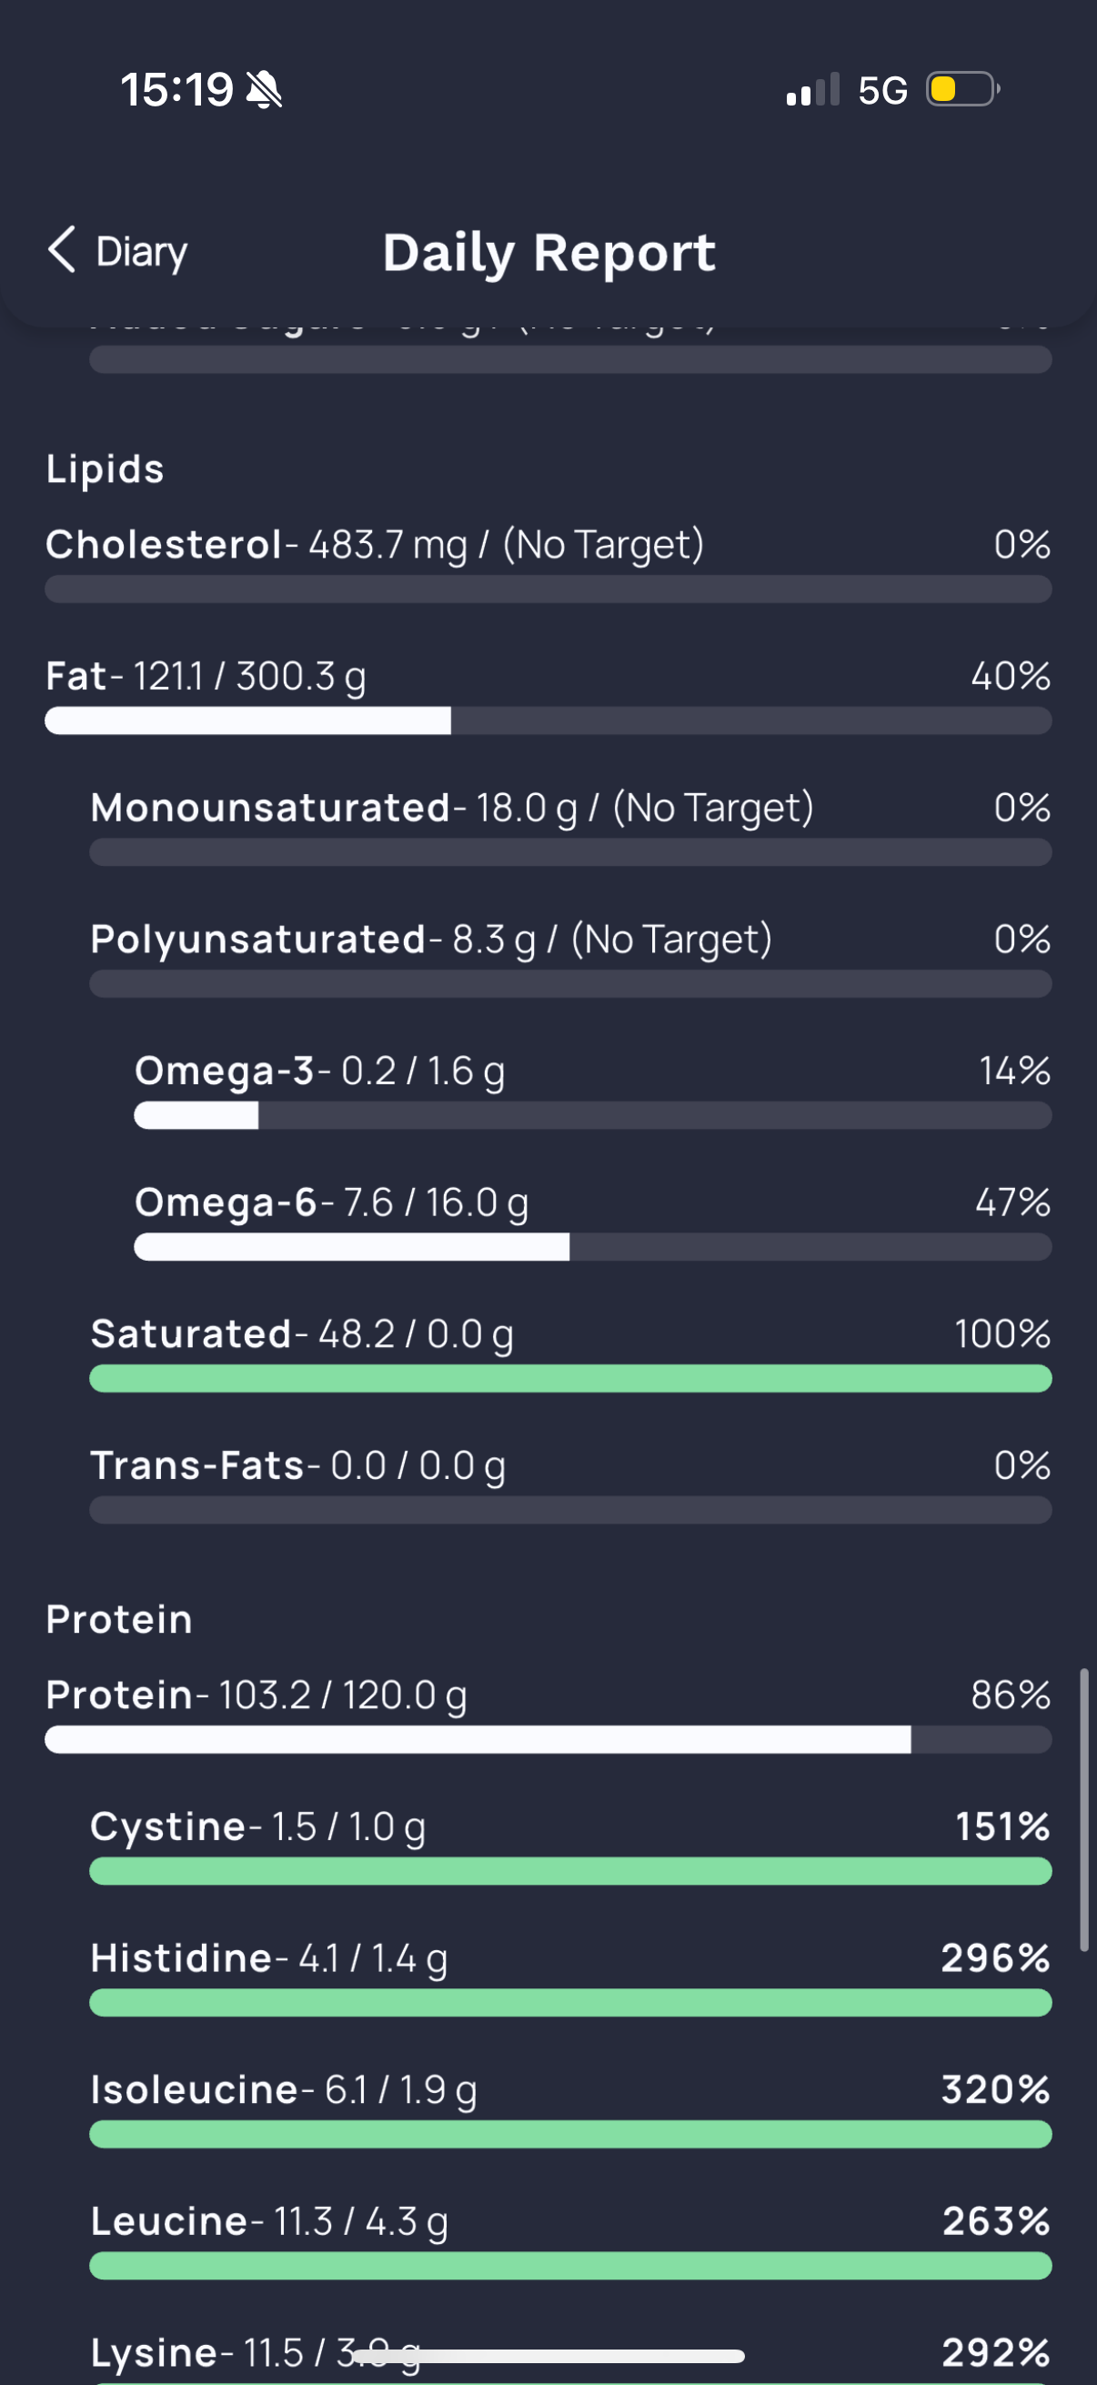Click the vertical scrollbar on right edge
Screen dimensions: 1097x2385
(1084, 1810)
